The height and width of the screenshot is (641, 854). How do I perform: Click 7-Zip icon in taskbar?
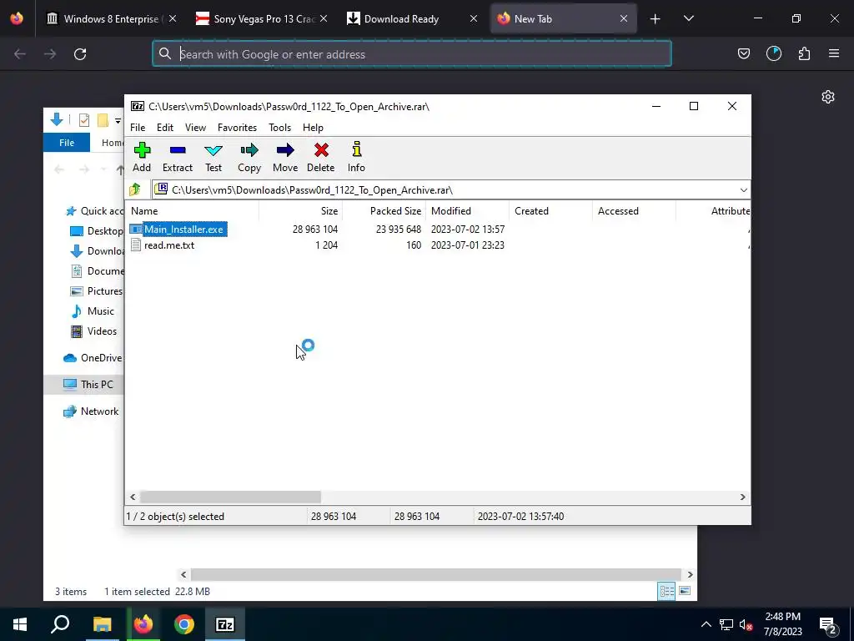coord(225,624)
